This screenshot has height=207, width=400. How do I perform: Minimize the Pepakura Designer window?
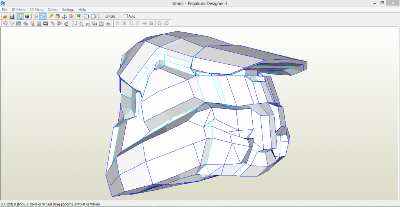[375, 3]
